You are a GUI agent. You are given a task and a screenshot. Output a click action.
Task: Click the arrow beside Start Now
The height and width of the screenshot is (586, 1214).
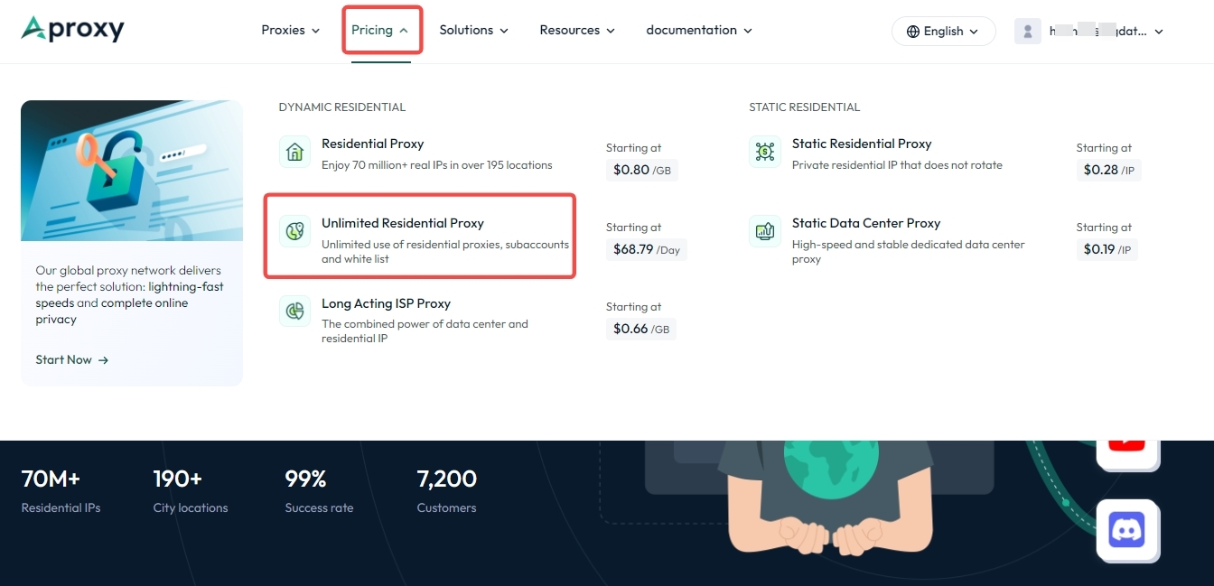tap(103, 360)
